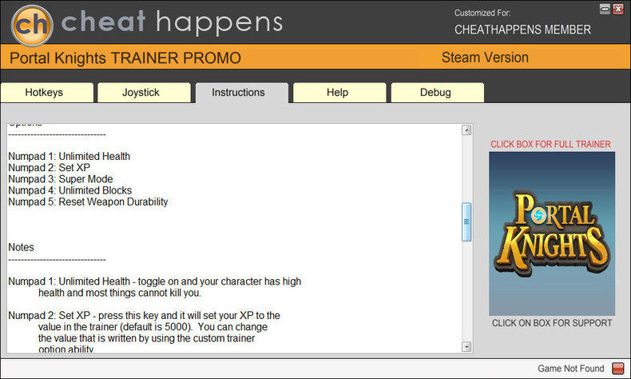Close the trainer window
Screen dimensions: 631x379
pyautogui.click(x=618, y=9)
